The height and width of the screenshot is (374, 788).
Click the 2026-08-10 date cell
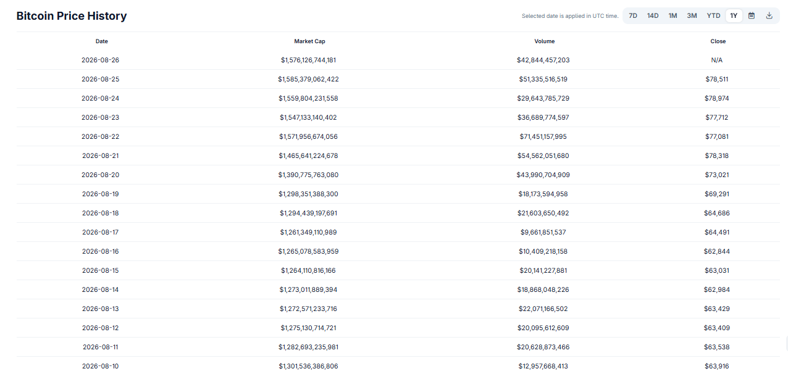click(101, 366)
